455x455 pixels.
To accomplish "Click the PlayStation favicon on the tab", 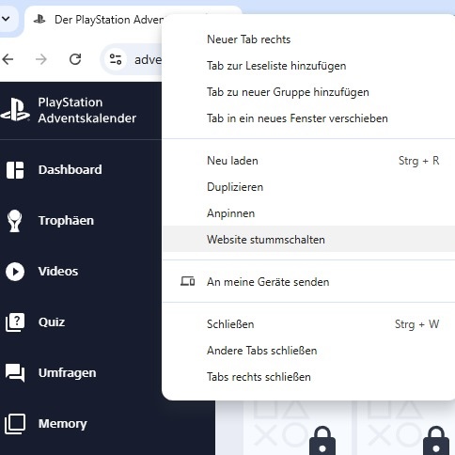I will click(x=39, y=20).
